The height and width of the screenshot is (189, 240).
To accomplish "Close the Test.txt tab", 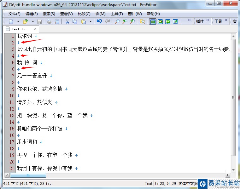I will pos(35,29).
